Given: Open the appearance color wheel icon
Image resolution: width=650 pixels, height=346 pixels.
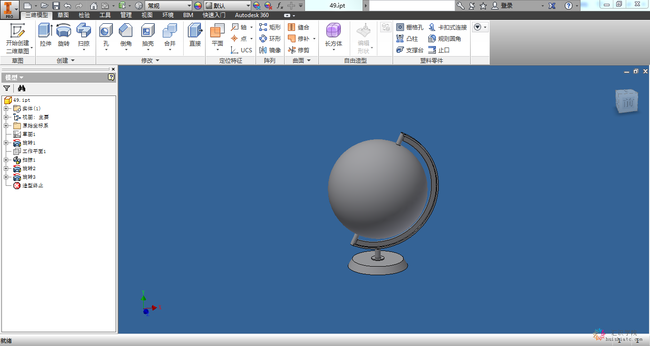Looking at the screenshot, I should 198,6.
